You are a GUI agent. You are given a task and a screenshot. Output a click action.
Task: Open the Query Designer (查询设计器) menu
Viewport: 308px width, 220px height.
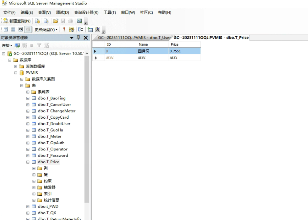[86, 13]
